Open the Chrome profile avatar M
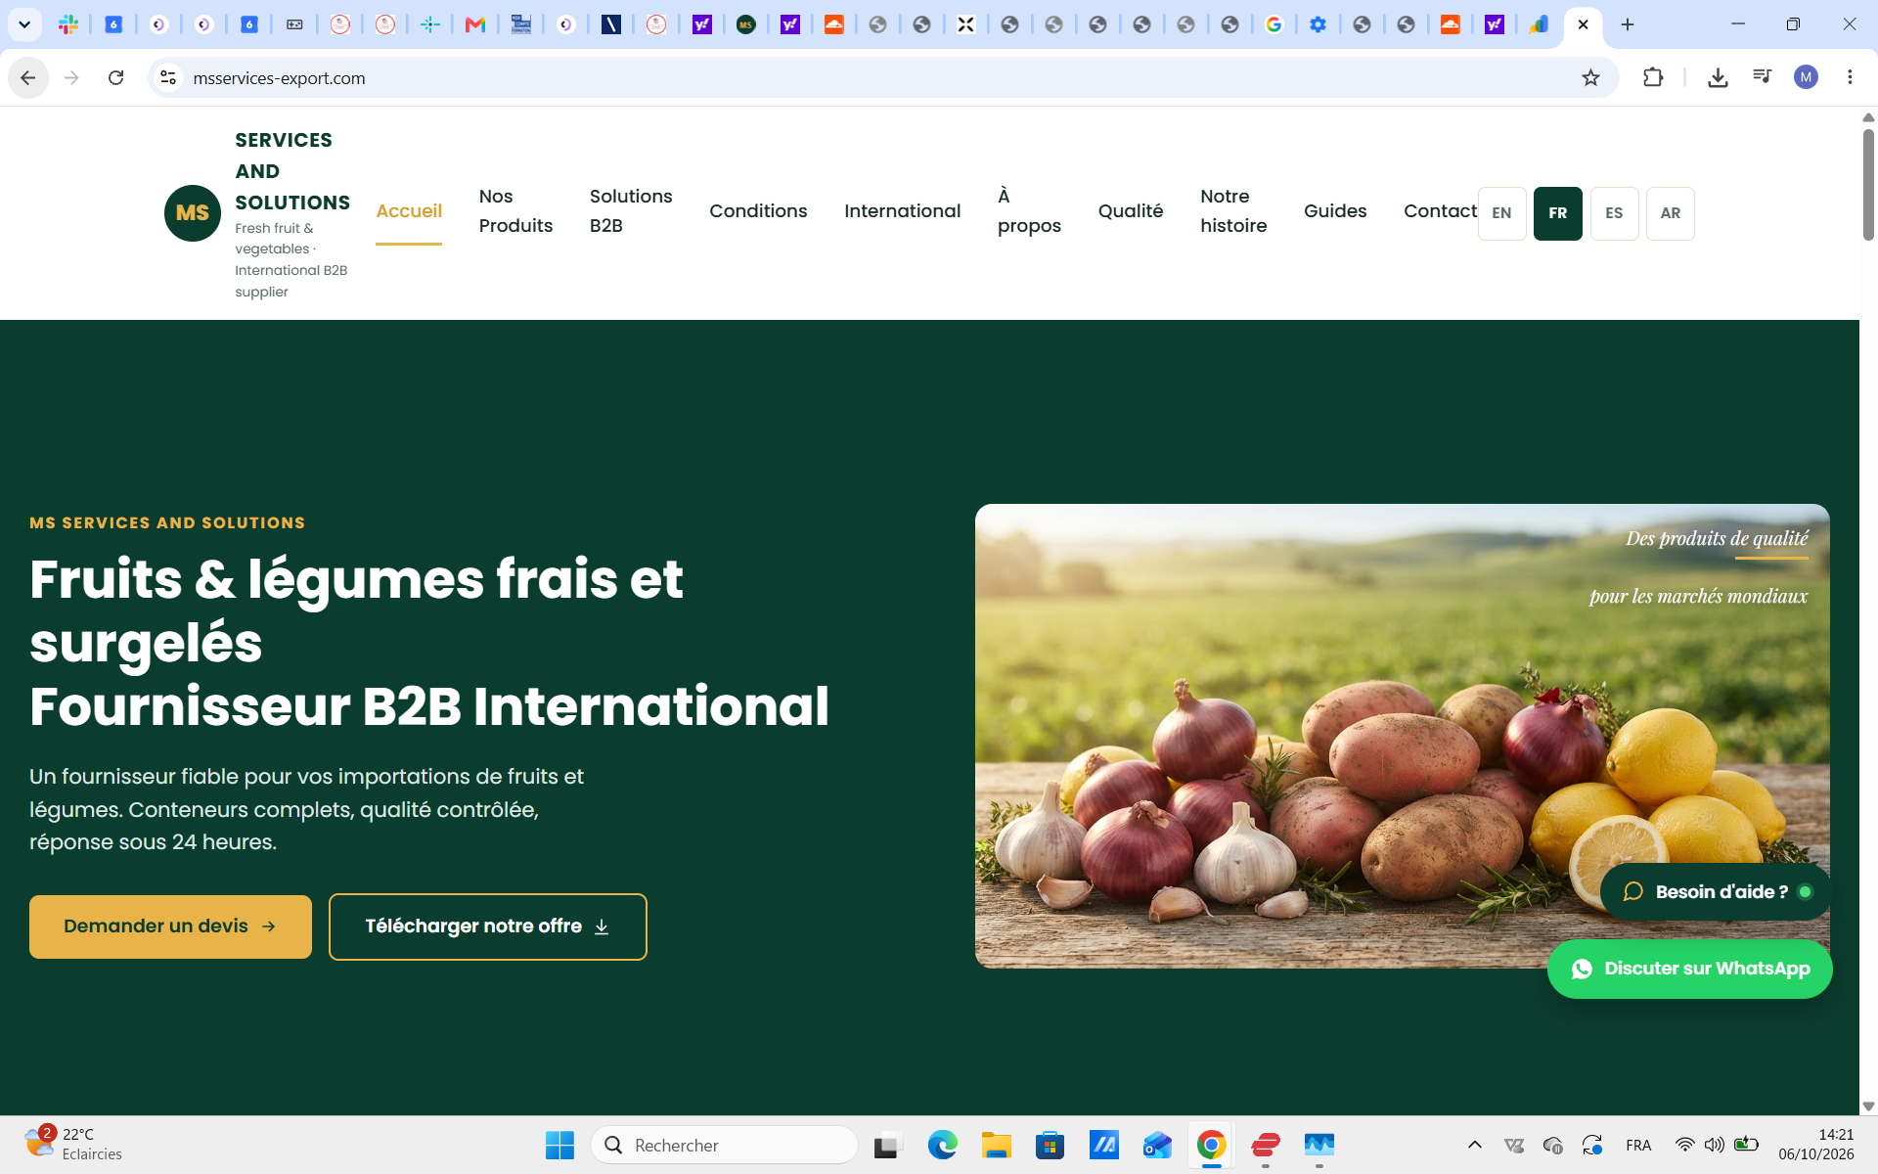1878x1174 pixels. coord(1806,77)
